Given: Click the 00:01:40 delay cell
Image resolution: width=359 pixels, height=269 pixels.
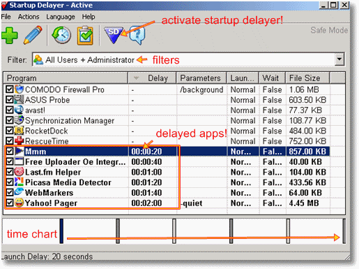Looking at the screenshot, I should 146,193.
